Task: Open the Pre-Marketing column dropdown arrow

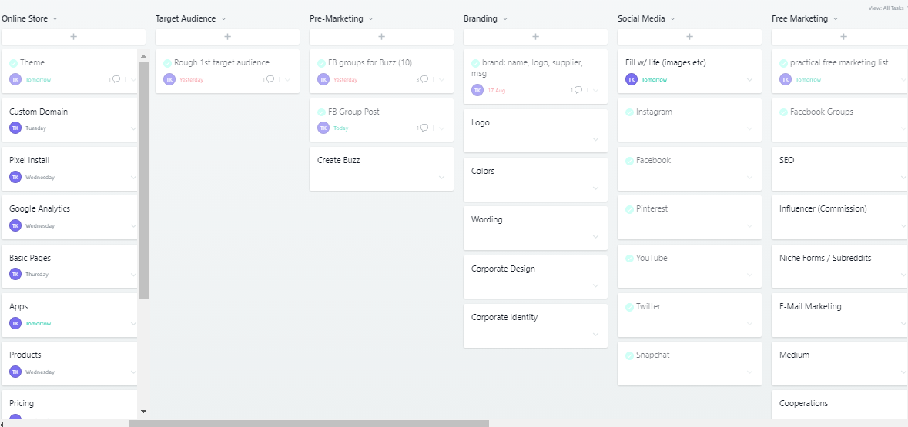Action: point(370,19)
